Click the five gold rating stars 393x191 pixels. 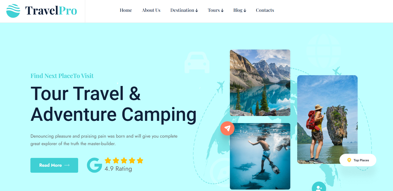pyautogui.click(x=124, y=160)
